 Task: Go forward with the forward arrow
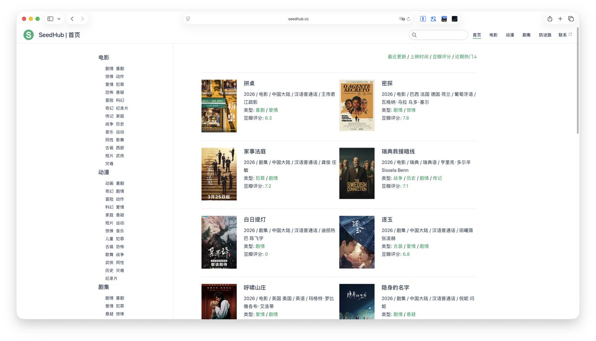pos(82,19)
